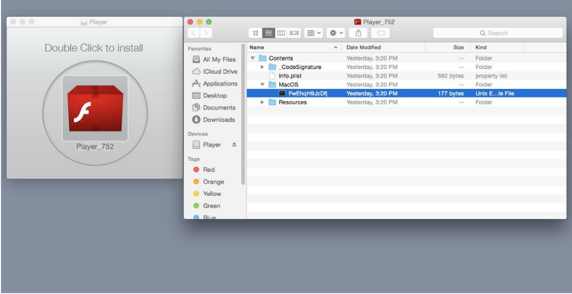Switch Finder to list view
572x294 pixels.
(x=268, y=33)
